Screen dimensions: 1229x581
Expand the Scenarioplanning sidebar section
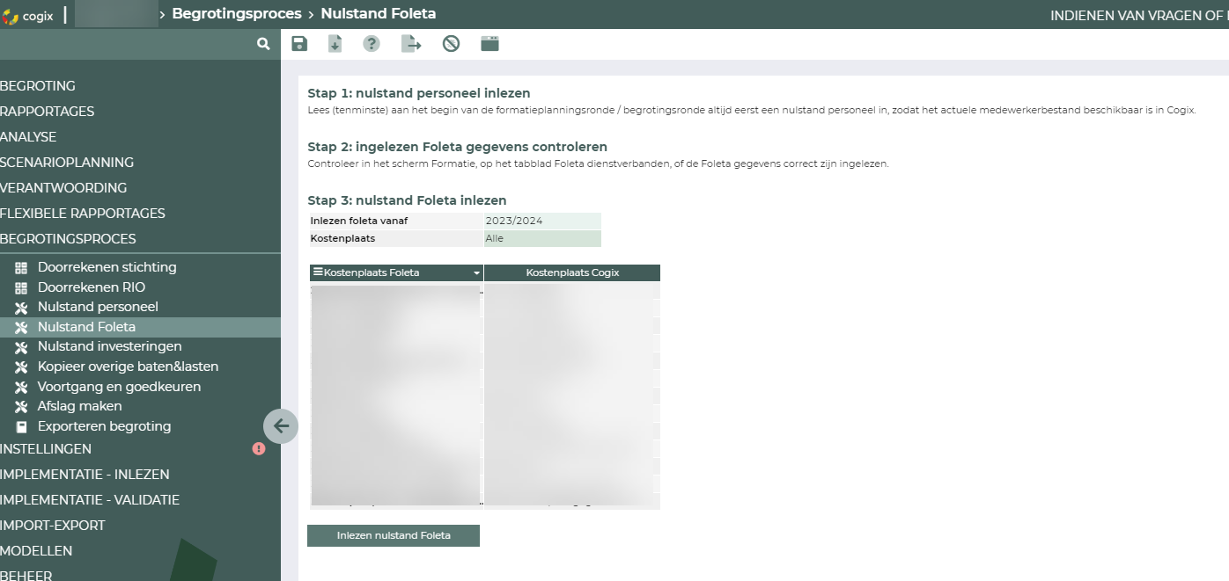click(67, 163)
